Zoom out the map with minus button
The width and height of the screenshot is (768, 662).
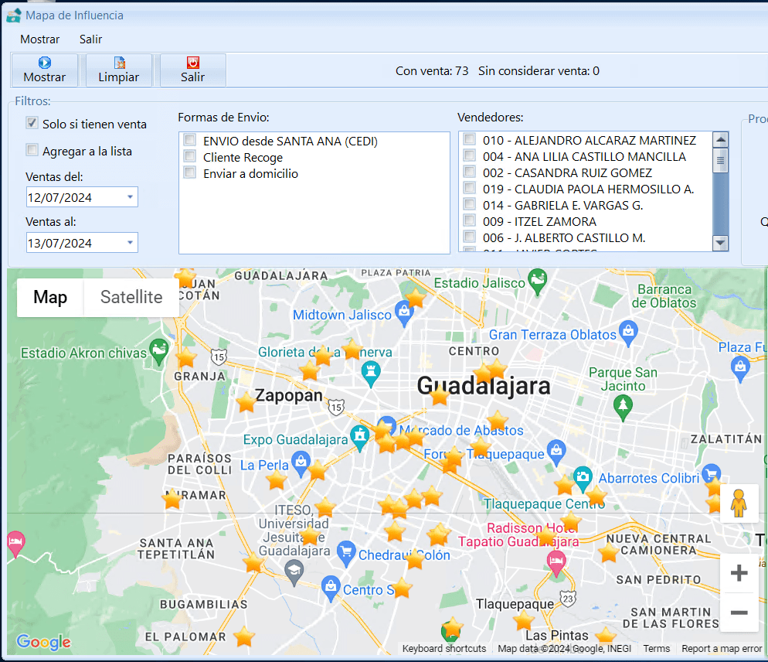739,613
